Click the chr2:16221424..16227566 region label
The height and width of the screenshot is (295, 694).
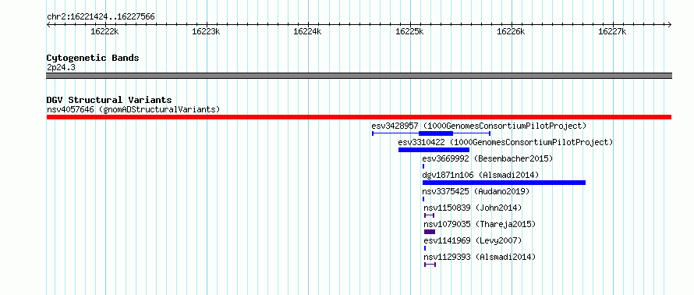coord(101,17)
